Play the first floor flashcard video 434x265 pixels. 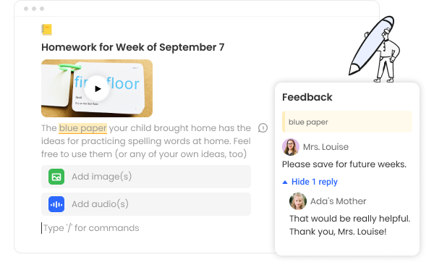[x=97, y=88]
